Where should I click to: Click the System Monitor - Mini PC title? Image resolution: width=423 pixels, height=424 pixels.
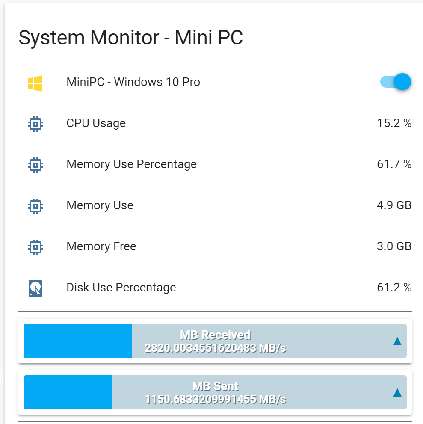pyautogui.click(x=131, y=38)
